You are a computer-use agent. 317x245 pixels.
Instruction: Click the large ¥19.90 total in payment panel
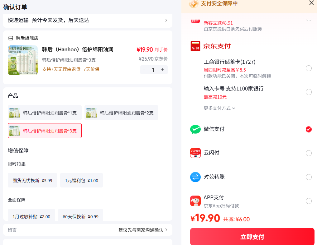205,218
